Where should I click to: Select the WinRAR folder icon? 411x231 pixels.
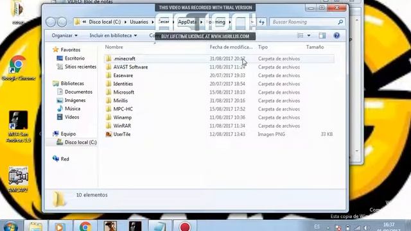tap(109, 126)
